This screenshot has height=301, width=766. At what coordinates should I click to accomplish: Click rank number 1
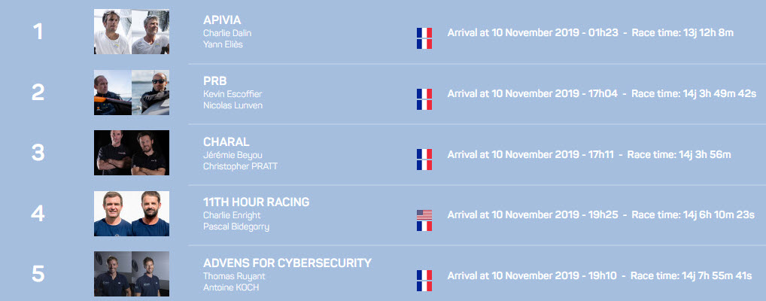click(x=38, y=32)
